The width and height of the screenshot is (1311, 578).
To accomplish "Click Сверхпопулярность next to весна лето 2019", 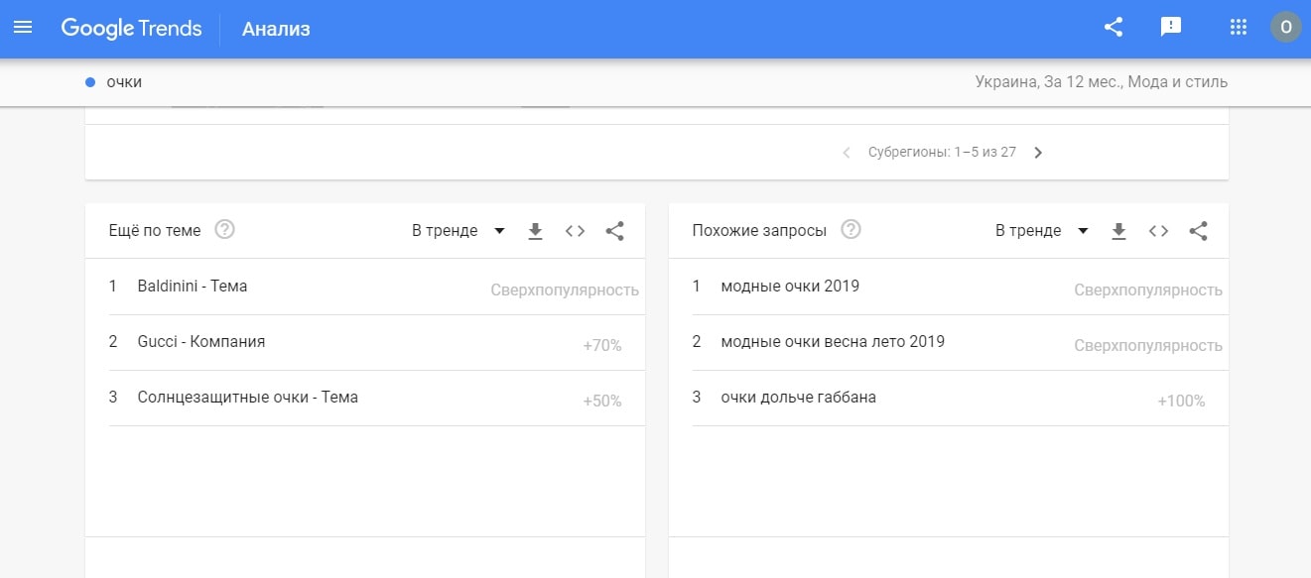I will (x=1148, y=346).
